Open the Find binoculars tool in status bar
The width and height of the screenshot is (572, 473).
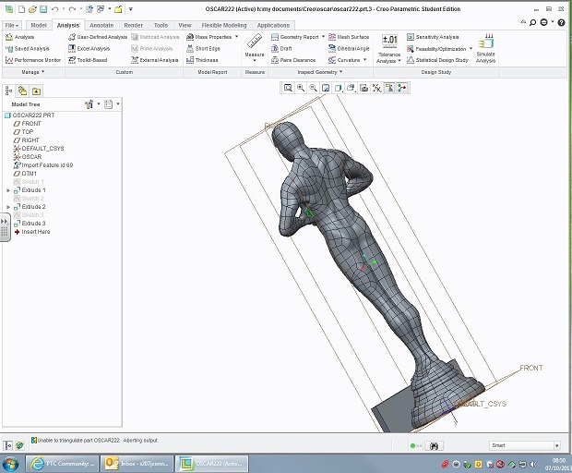[435, 446]
